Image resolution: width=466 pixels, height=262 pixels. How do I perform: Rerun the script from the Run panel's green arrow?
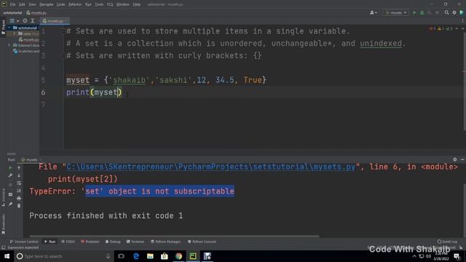coord(10,168)
